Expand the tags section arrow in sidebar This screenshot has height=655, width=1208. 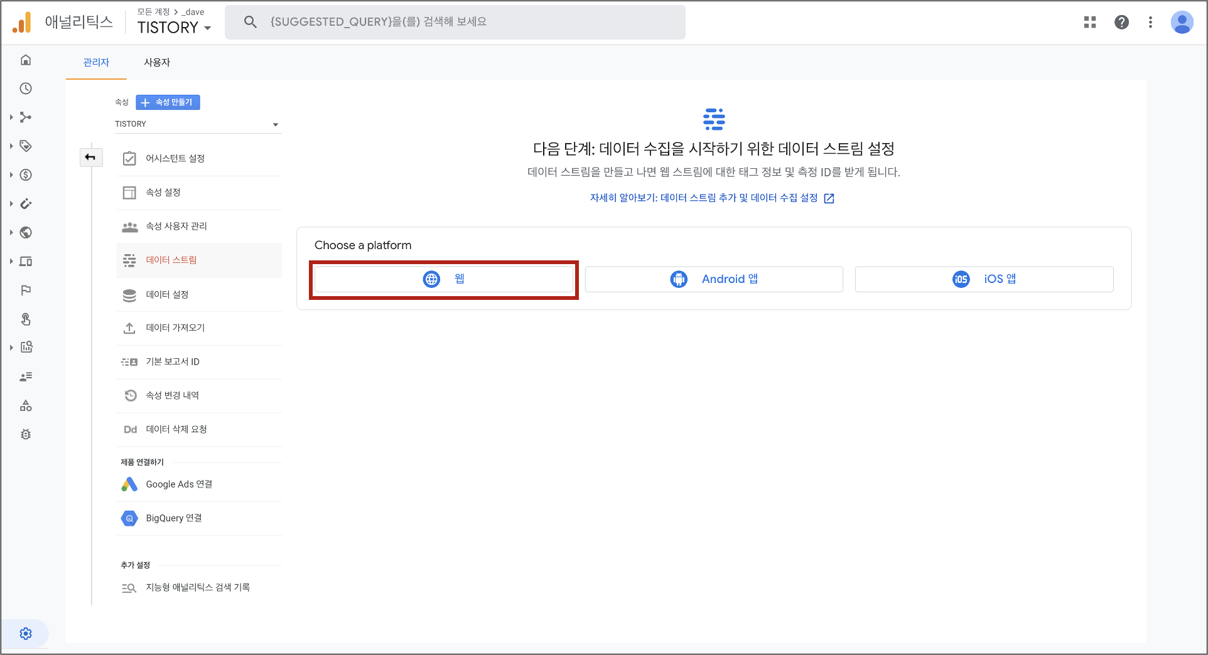(11, 146)
